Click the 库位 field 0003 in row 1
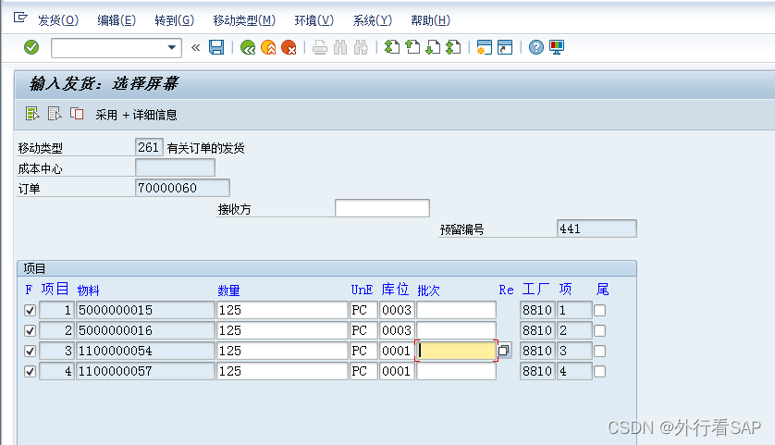The height and width of the screenshot is (445, 775). click(x=397, y=310)
